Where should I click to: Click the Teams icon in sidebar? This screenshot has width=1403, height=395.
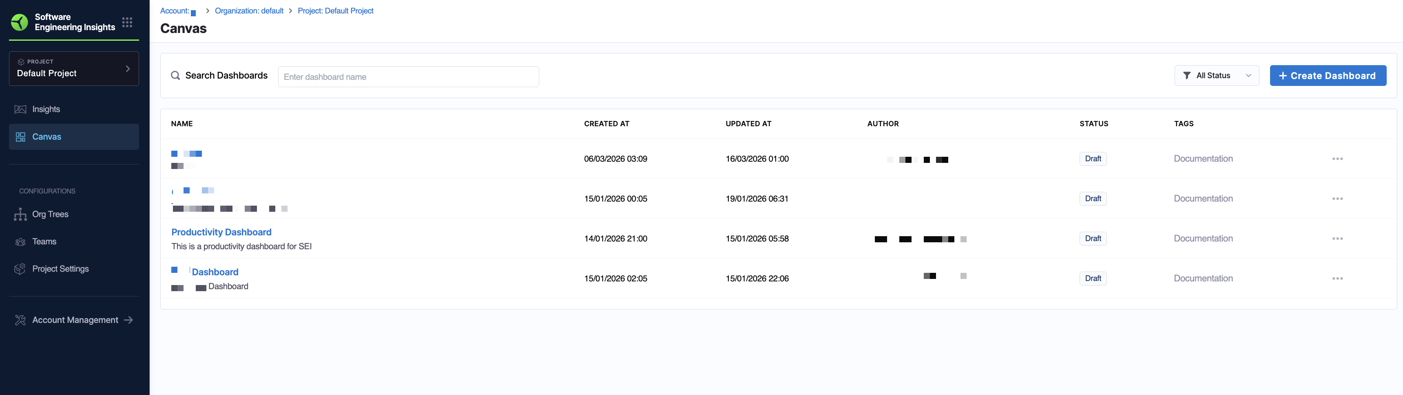[x=20, y=241]
